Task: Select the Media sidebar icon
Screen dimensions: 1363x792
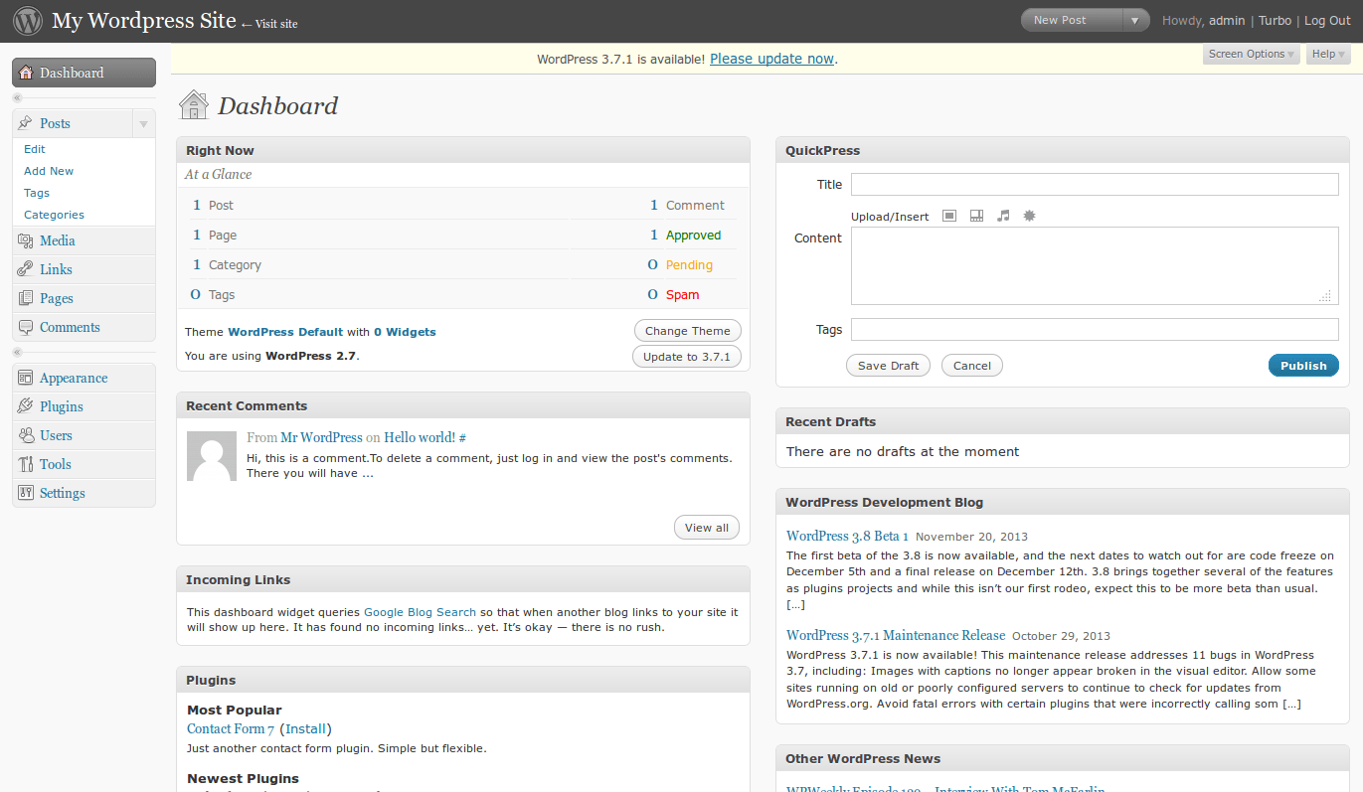Action: point(25,240)
